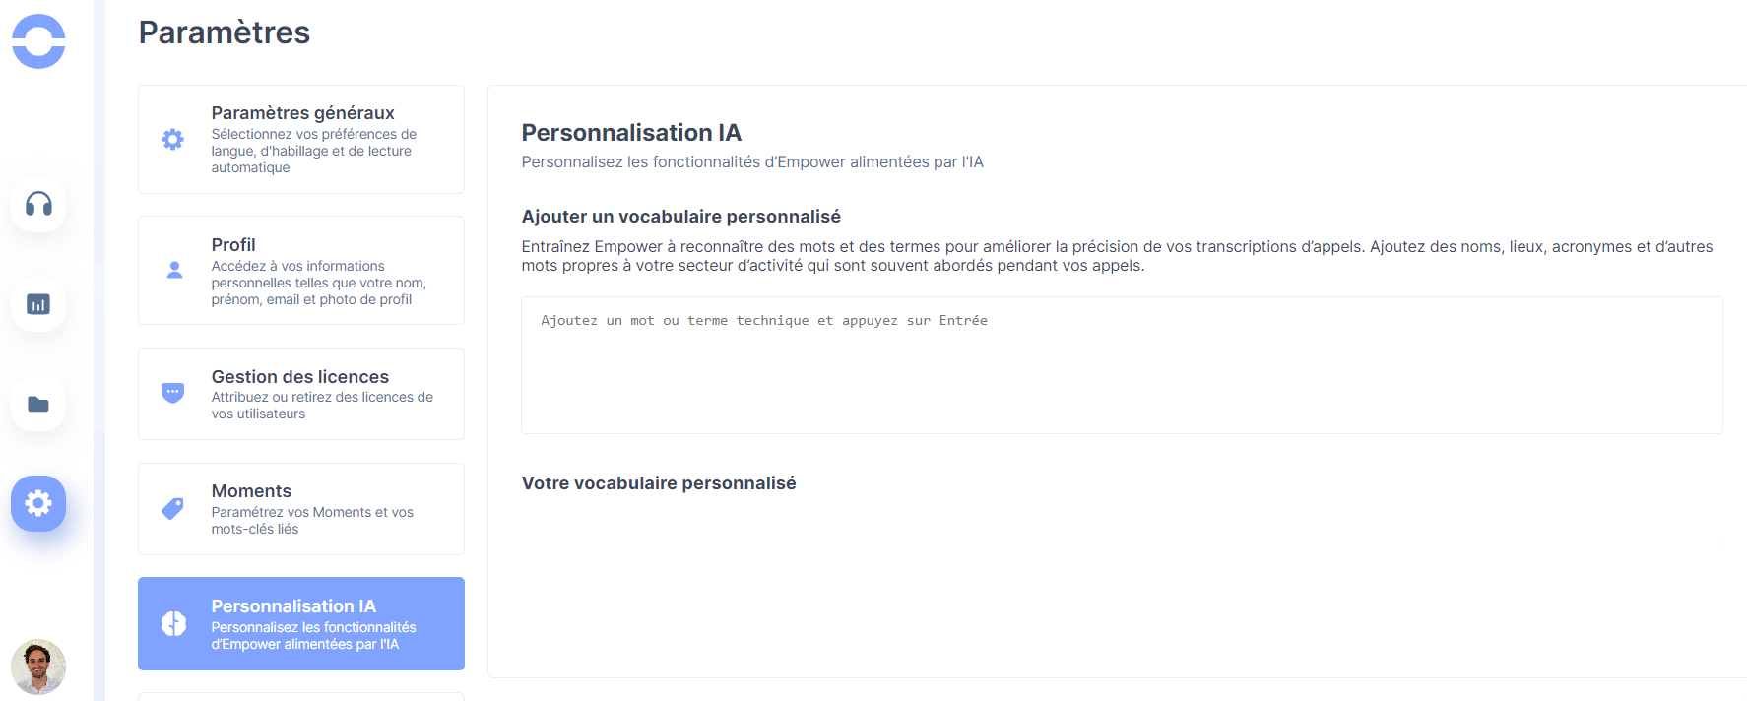Select the settings gear in sidebar
The height and width of the screenshot is (701, 1747).
pos(38,503)
